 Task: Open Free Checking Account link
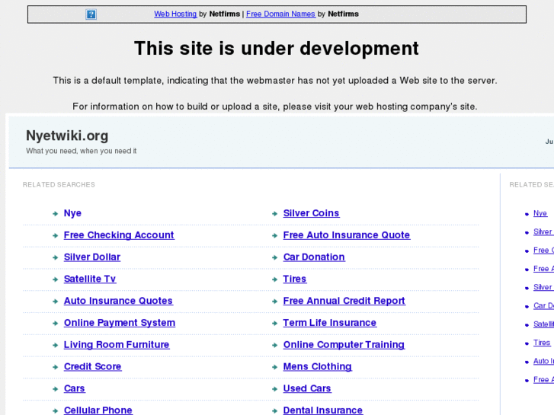(x=119, y=235)
